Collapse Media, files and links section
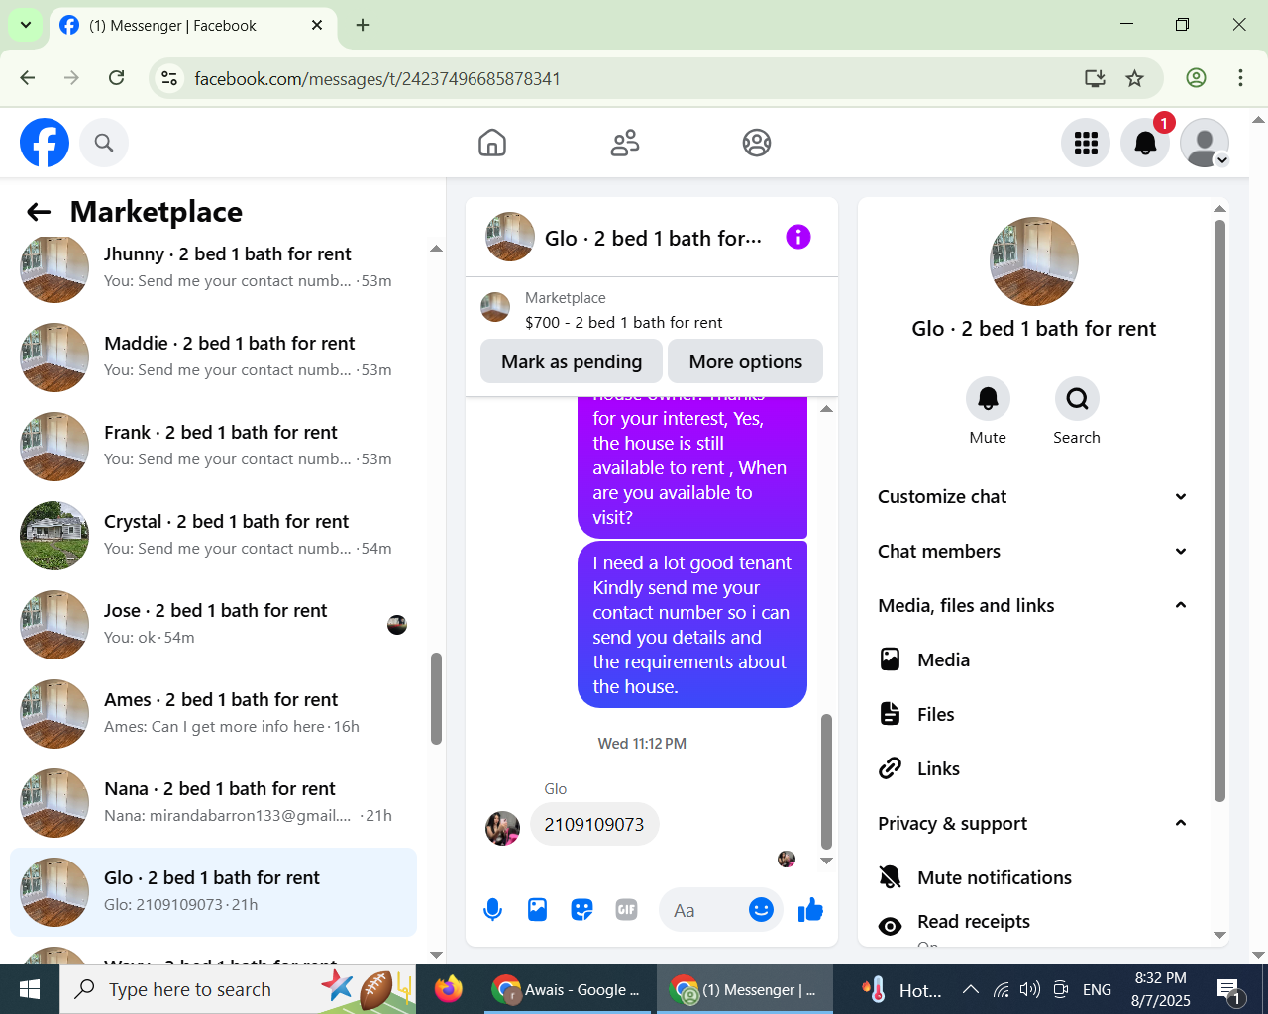The width and height of the screenshot is (1268, 1014). (x=1032, y=605)
